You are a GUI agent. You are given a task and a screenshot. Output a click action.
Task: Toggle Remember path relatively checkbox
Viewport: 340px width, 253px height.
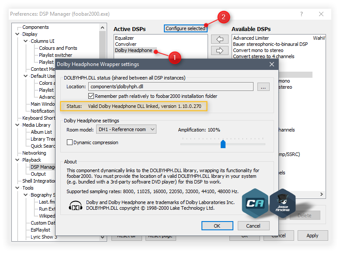pyautogui.click(x=91, y=96)
